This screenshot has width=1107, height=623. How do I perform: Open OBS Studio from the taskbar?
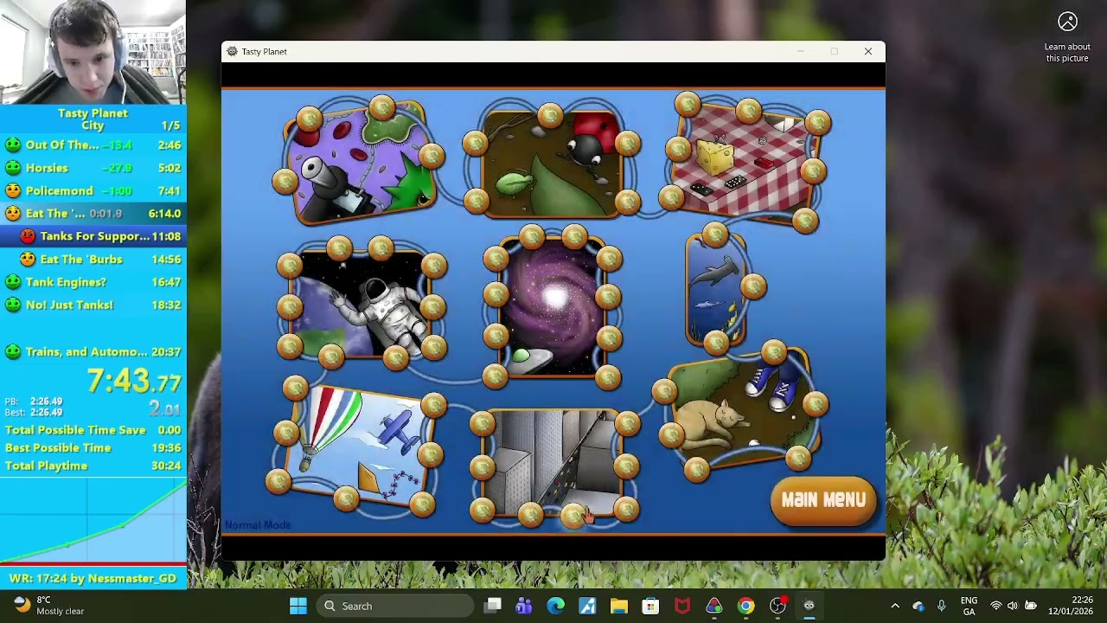777,606
